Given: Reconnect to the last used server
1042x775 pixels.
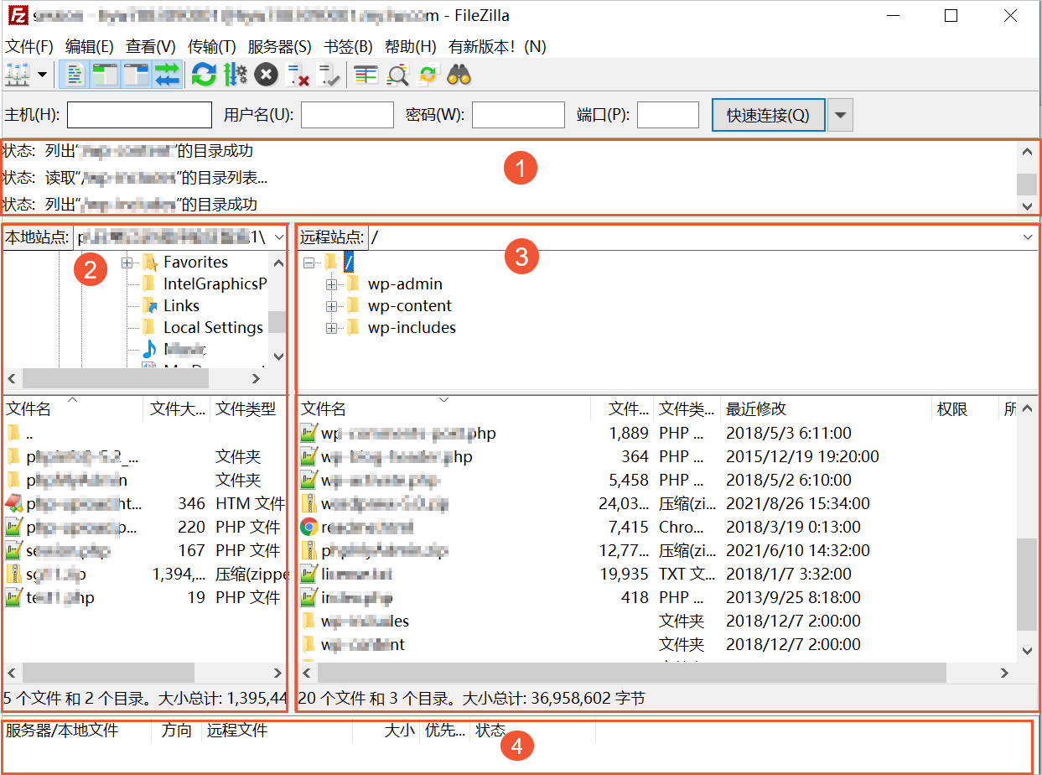Looking at the screenshot, I should pos(328,75).
